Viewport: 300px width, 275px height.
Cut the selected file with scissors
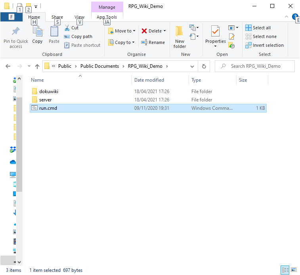pos(72,28)
